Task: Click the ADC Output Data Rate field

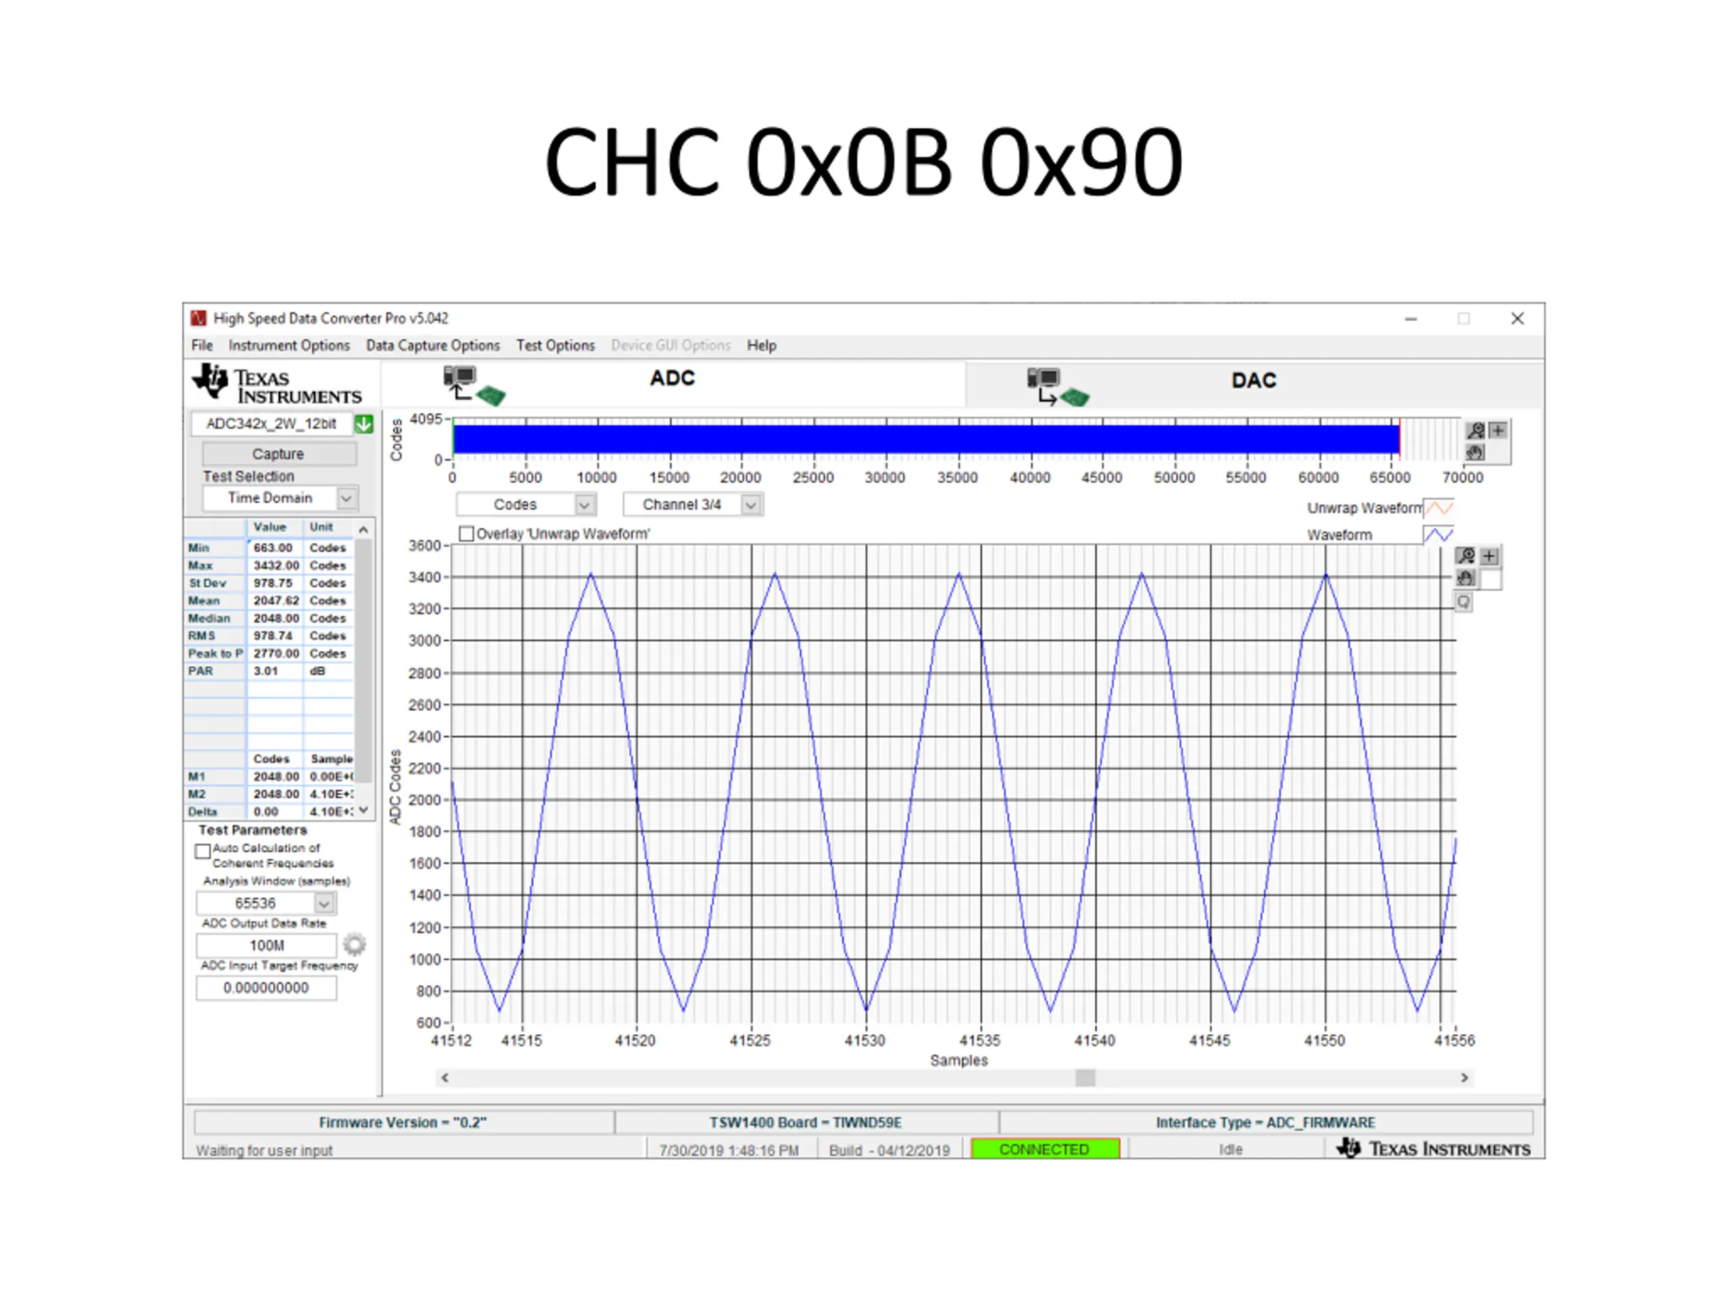Action: click(267, 945)
